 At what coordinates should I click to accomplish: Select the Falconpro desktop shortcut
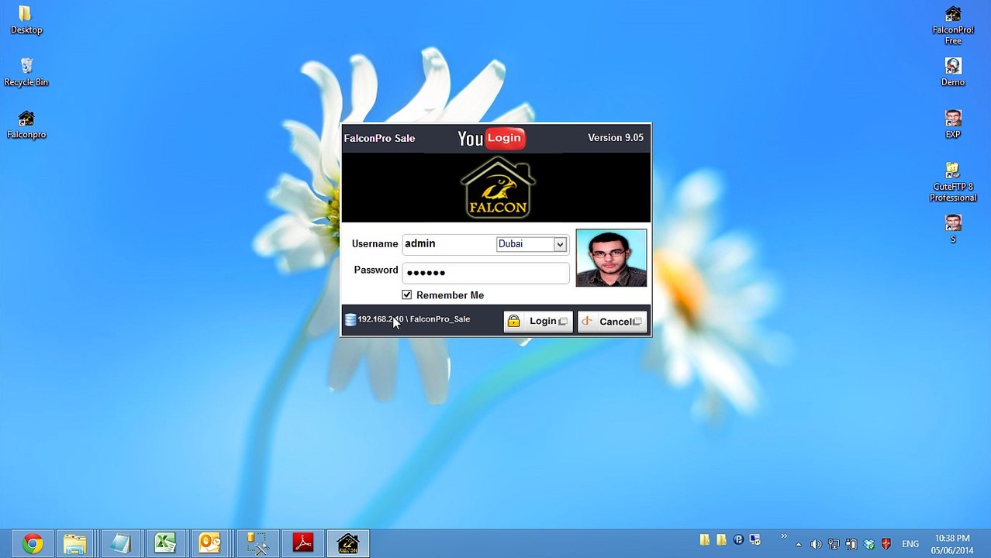tap(26, 125)
